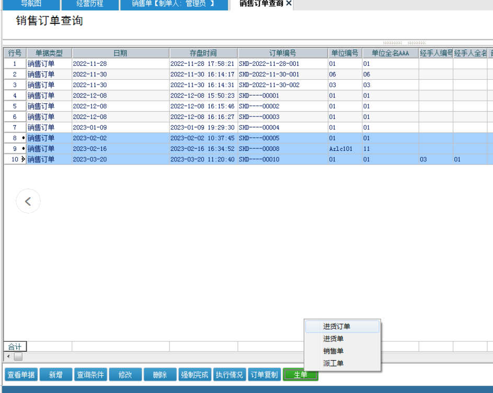Click date cell 2022-11-28
Image resolution: width=493 pixels, height=393 pixels.
coord(120,64)
